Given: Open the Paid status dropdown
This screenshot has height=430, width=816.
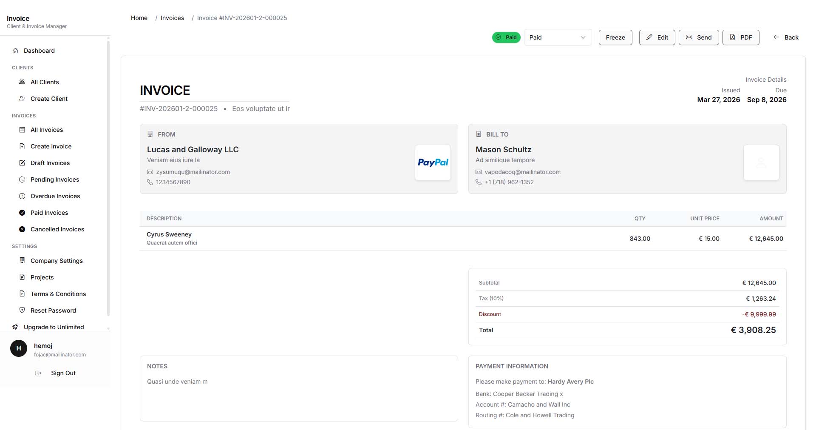Looking at the screenshot, I should click(x=558, y=37).
